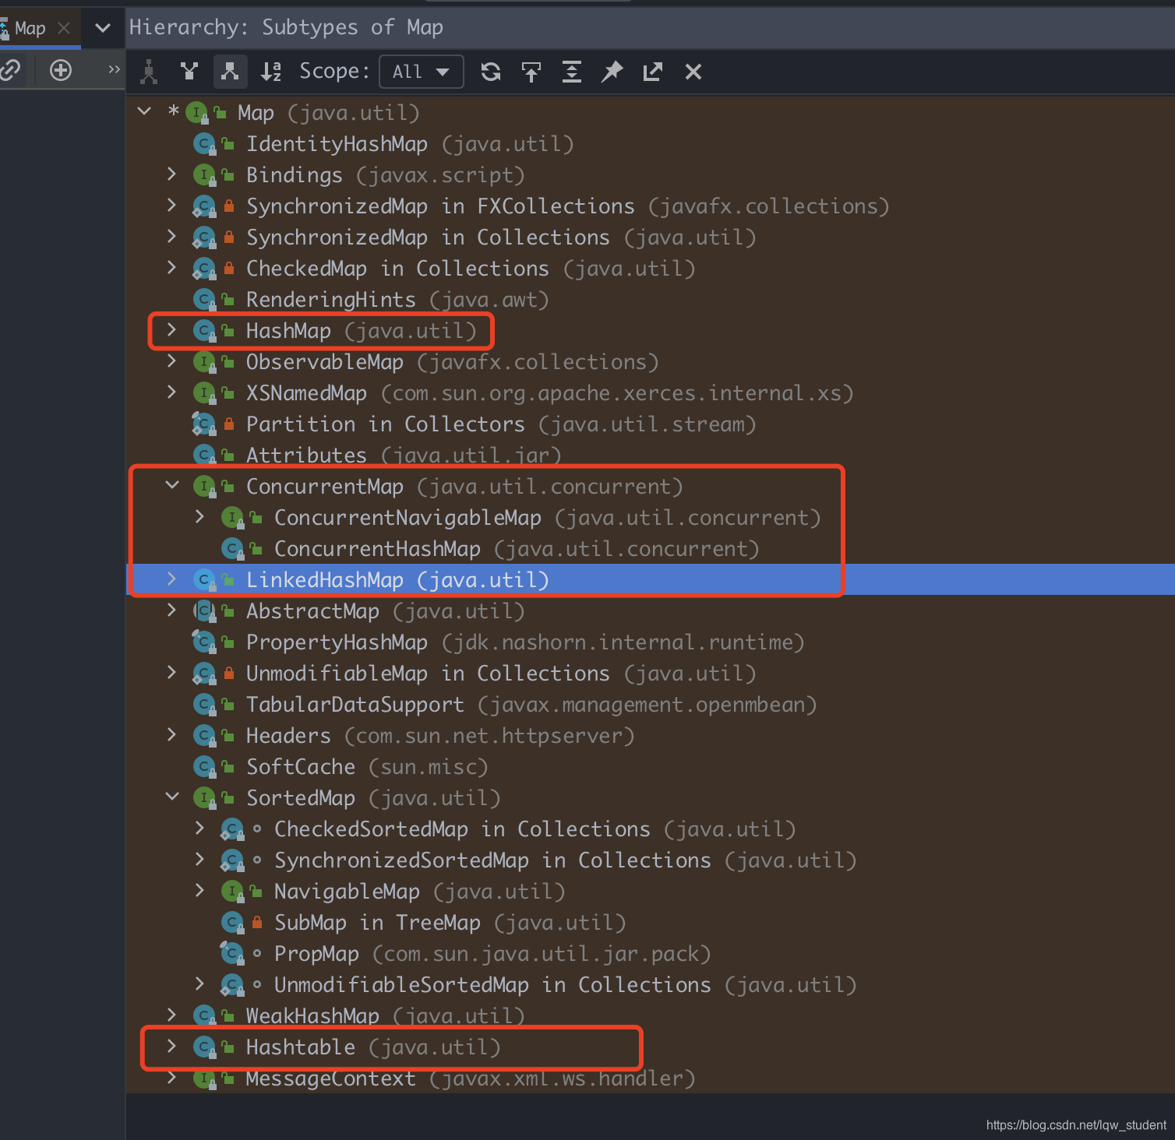The image size is (1175, 1140).
Task: Toggle autoscroll to source icon
Action: click(531, 72)
